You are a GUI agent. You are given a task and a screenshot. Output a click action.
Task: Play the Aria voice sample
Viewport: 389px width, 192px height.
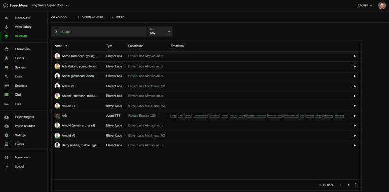click(355, 116)
